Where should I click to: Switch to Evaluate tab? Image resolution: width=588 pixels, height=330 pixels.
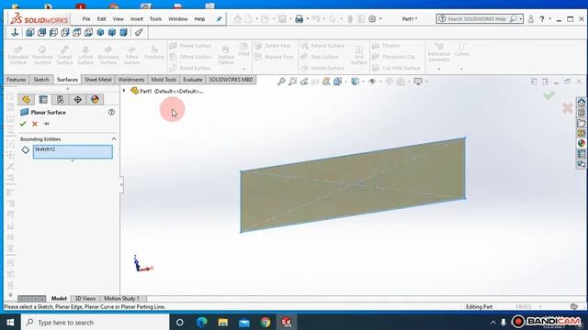point(193,80)
